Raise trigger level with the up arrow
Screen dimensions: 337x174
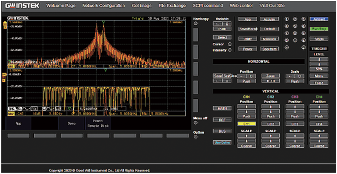319,59
